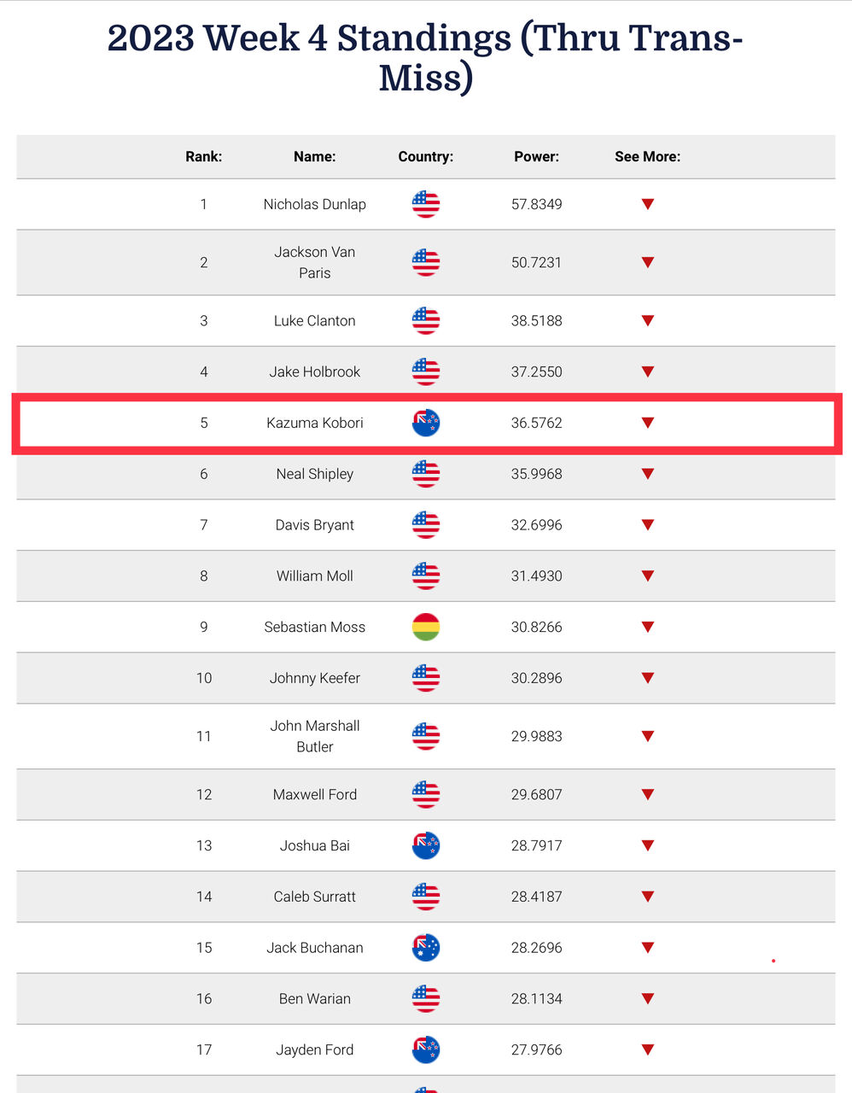Open See More arrow for Jackson Van Paris
852x1093 pixels.
[x=648, y=262]
